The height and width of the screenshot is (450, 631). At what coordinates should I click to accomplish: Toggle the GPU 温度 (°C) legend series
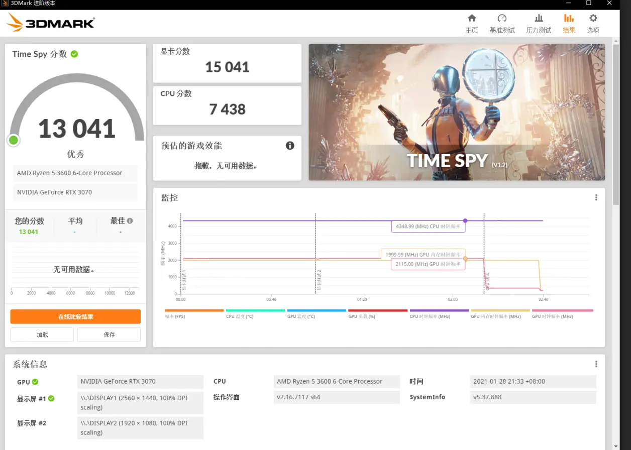click(317, 313)
